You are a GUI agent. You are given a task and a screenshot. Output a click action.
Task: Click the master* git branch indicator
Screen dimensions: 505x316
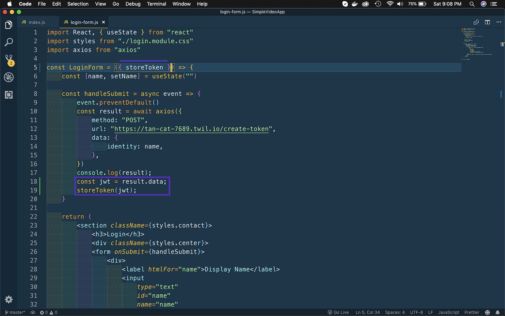point(15,312)
